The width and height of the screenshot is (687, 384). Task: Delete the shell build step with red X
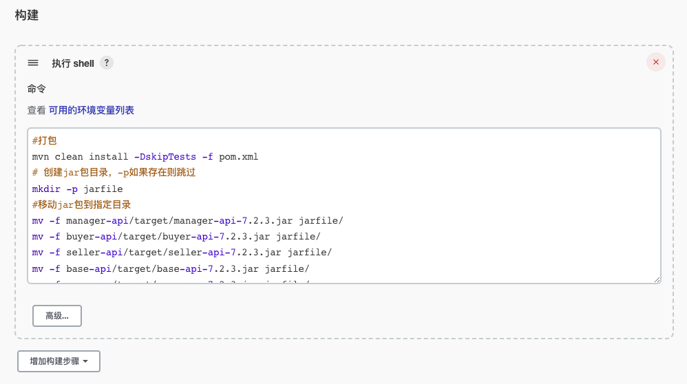point(656,62)
